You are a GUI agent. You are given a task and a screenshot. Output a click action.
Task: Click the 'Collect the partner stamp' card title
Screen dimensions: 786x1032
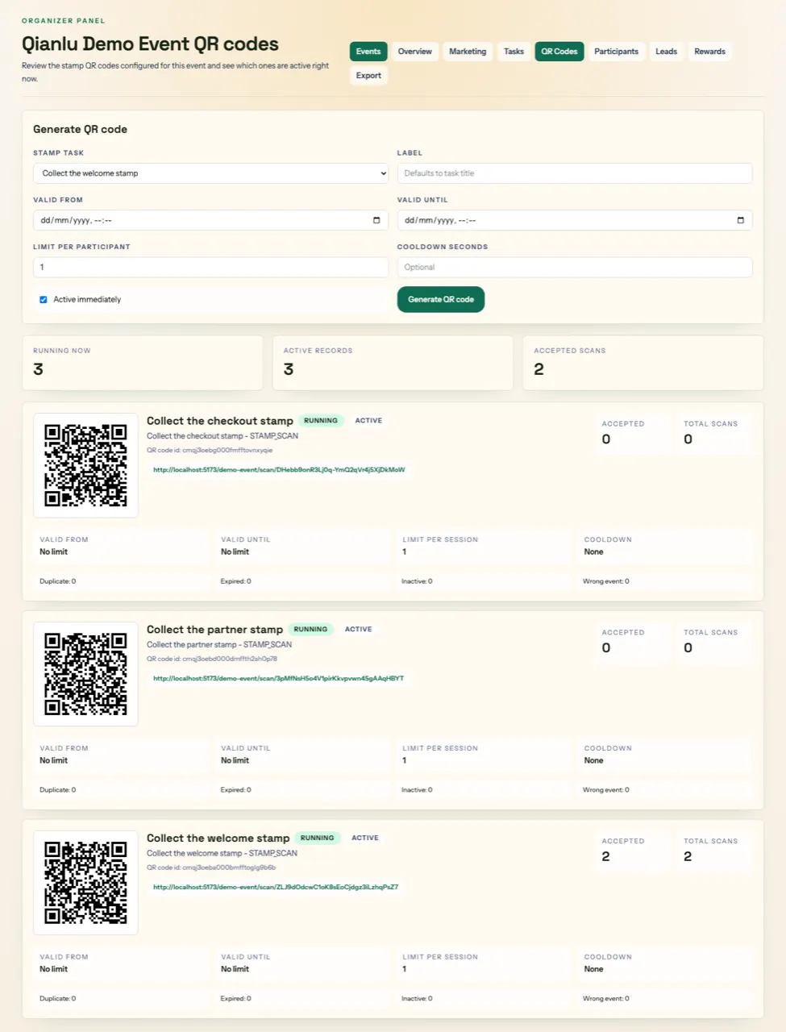tap(214, 630)
